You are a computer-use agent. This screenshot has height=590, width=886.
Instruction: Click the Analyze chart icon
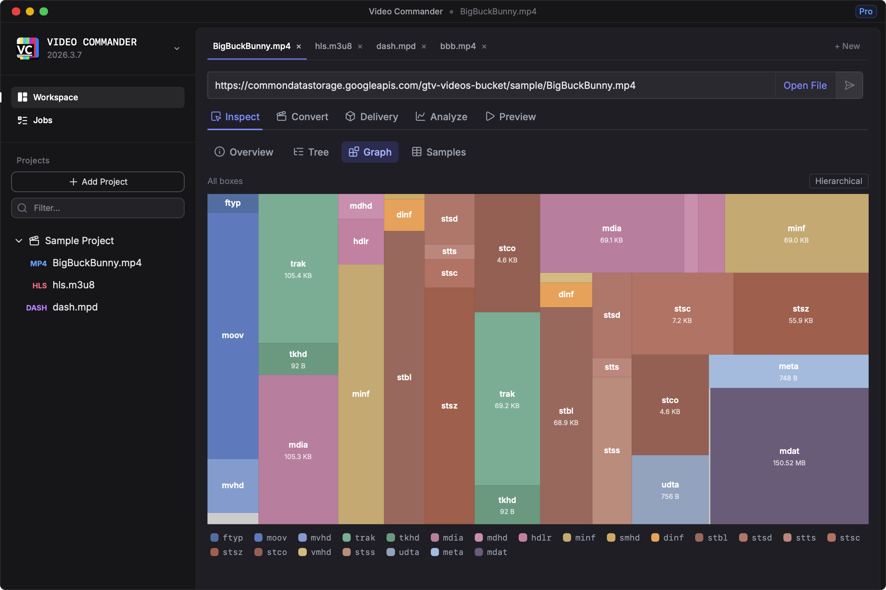[420, 117]
